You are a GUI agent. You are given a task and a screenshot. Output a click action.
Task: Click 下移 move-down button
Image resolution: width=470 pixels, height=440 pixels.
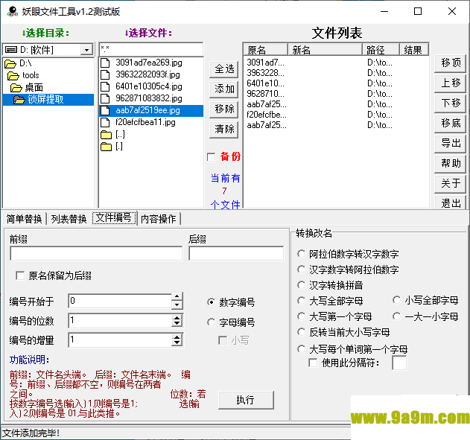click(x=450, y=103)
